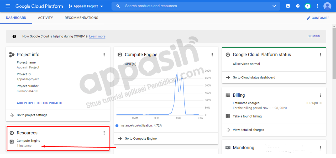Open Go to Compute Engine link
Viewport: 336px width, 158px height.
click(x=141, y=139)
